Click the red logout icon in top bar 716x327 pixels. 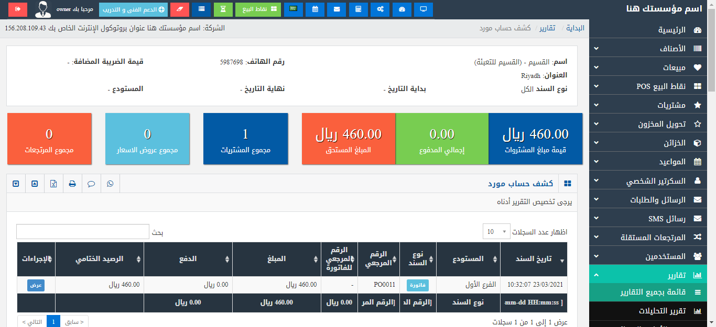[18, 9]
